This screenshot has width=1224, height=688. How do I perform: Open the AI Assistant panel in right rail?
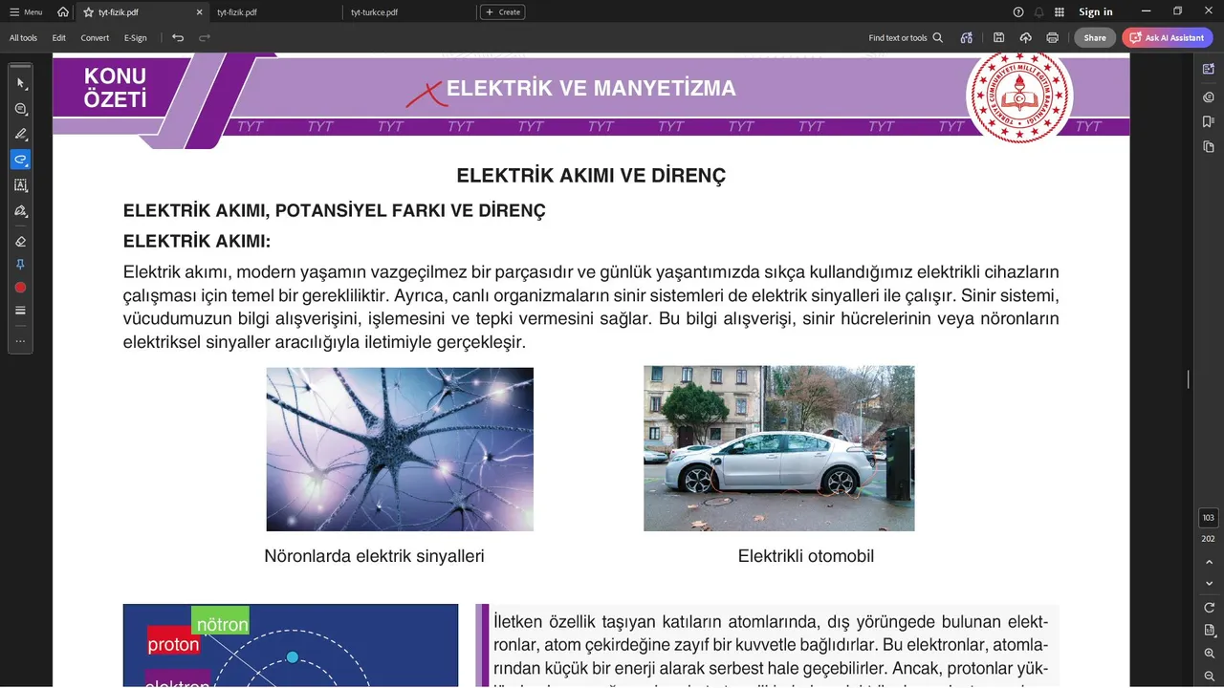(1209, 70)
